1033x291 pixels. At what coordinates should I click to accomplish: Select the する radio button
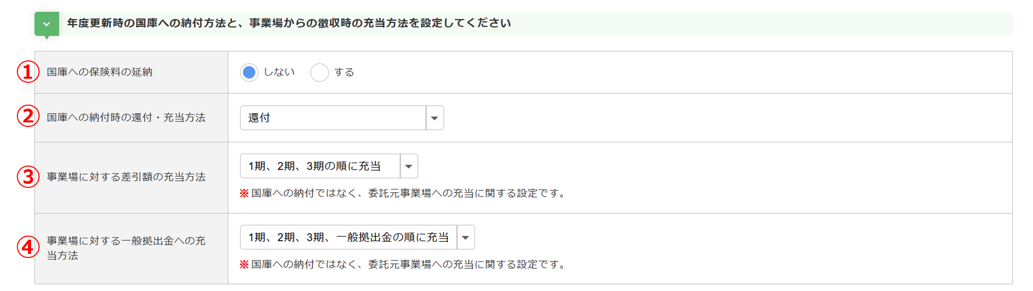[319, 73]
